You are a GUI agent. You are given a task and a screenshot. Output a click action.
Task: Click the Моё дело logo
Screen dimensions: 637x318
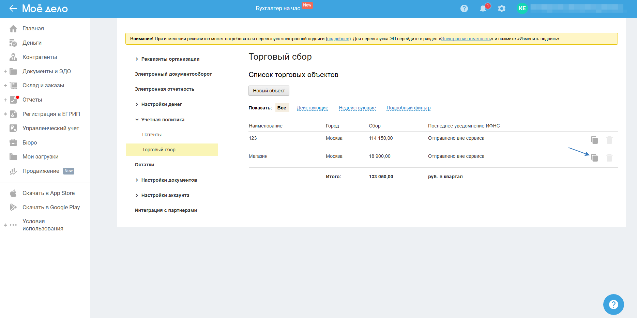(x=45, y=9)
